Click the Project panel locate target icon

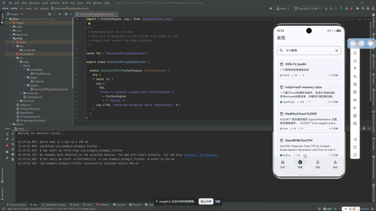[x=49, y=14]
